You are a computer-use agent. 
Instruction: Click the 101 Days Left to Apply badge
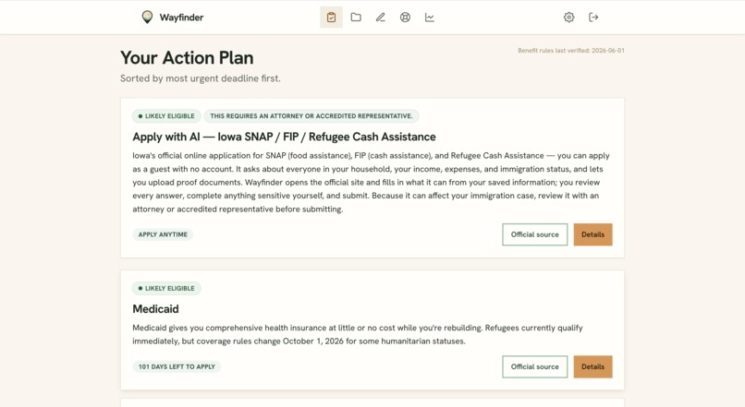click(x=177, y=366)
